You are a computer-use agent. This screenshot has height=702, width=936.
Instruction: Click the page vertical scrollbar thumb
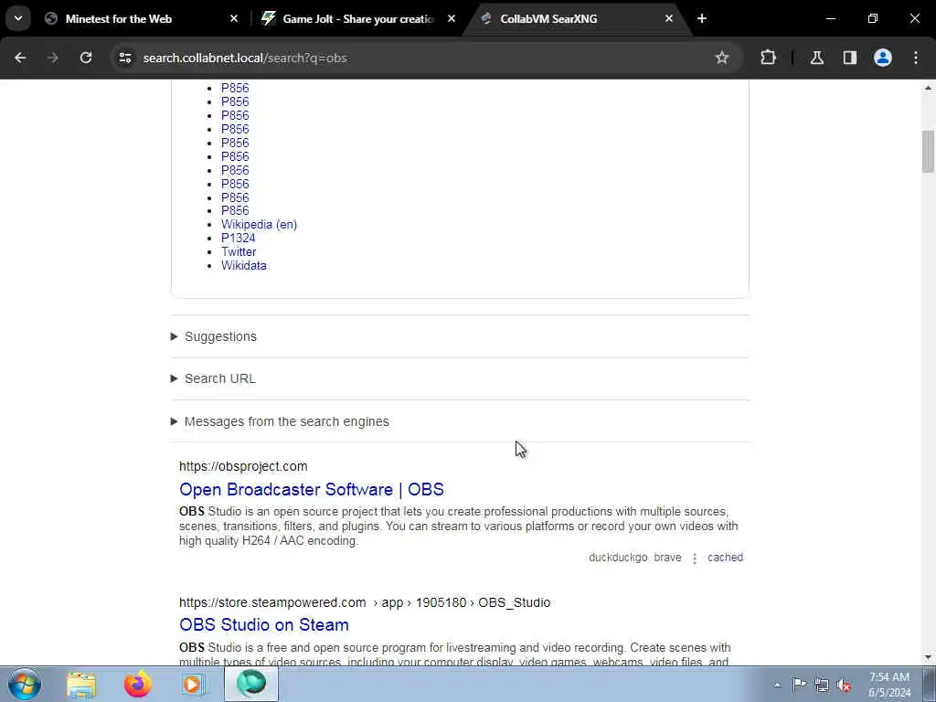(x=929, y=151)
